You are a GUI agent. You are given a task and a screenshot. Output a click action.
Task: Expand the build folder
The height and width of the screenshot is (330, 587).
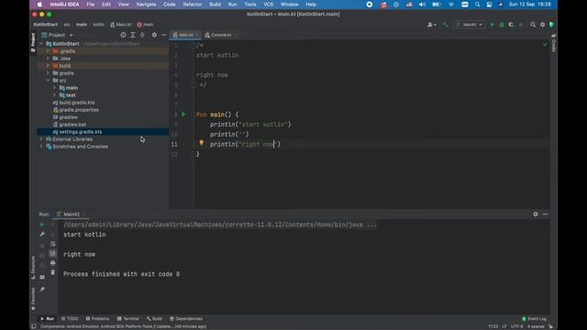pos(48,65)
